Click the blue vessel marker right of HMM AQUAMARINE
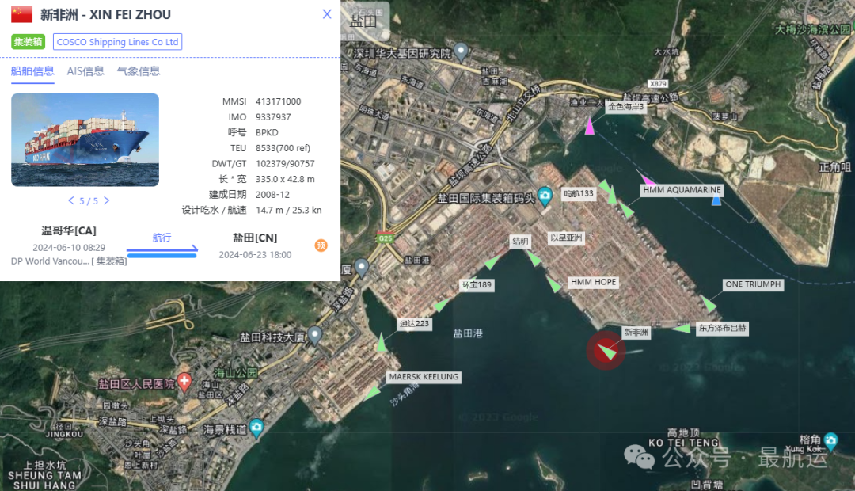 (x=716, y=200)
